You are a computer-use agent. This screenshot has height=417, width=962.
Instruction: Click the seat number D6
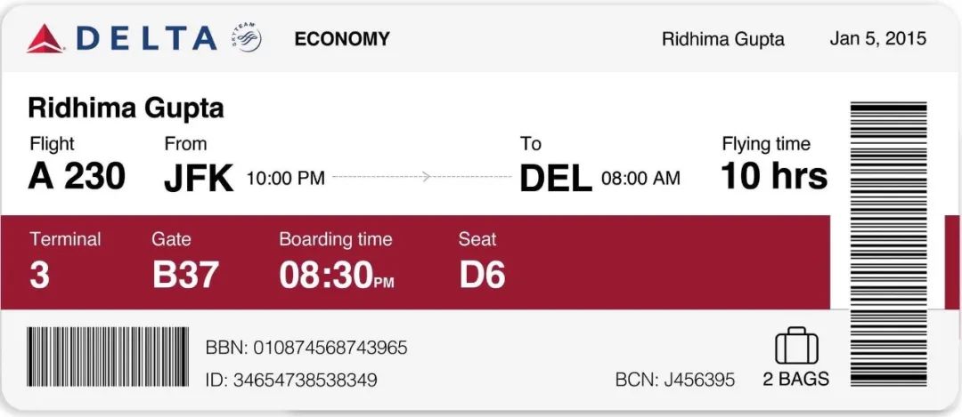[482, 275]
